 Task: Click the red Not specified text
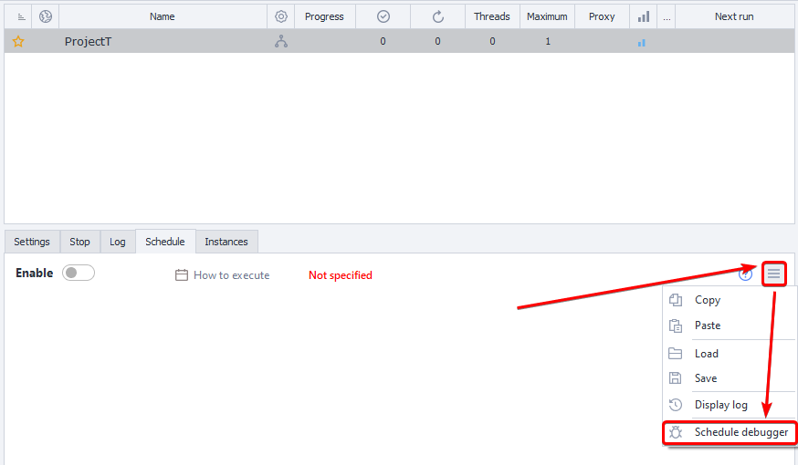click(340, 275)
